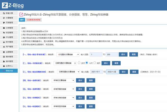Click 提交 in the 标签相关 row
Viewport: 167px width, 112px height.
coord(80,106)
